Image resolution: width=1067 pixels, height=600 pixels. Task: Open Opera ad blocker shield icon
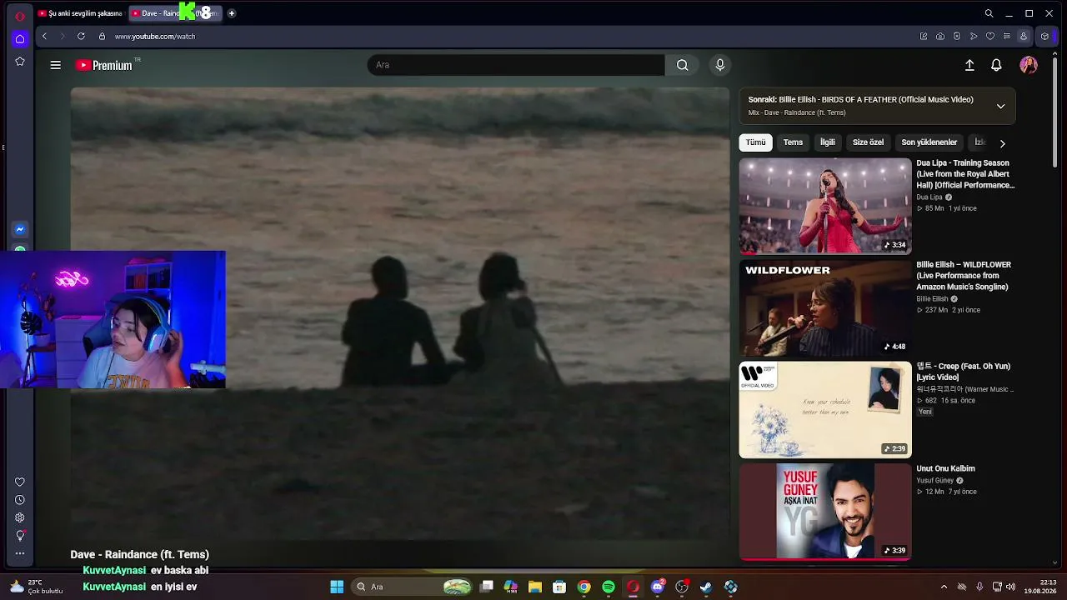[957, 36]
